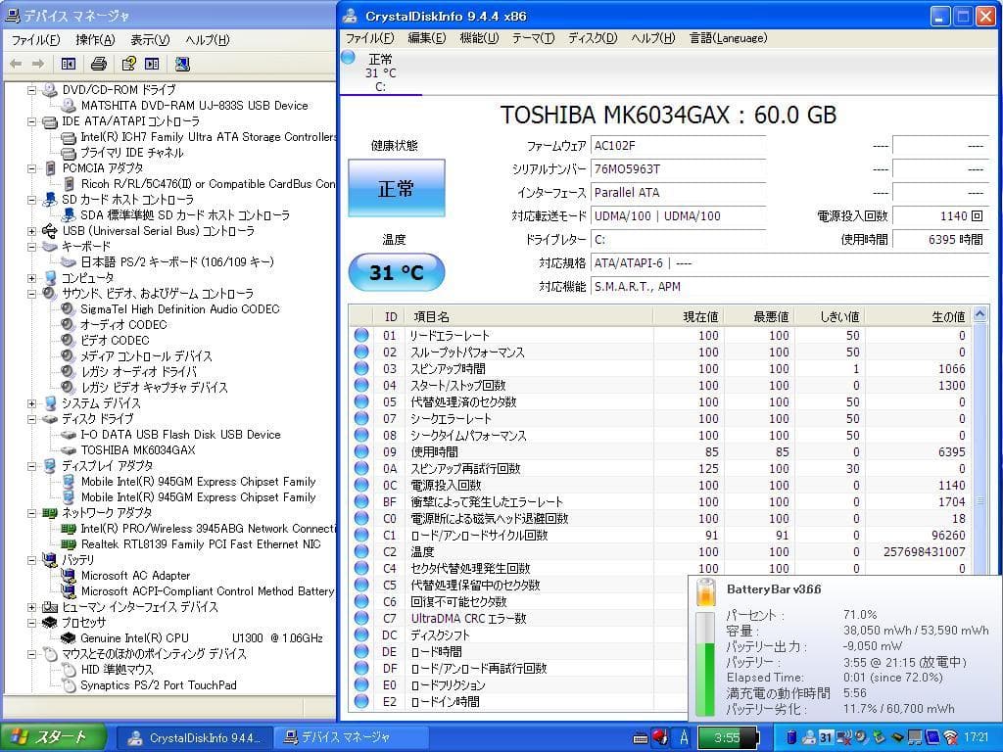Click the print icon in Device Manager toolbar

(99, 64)
